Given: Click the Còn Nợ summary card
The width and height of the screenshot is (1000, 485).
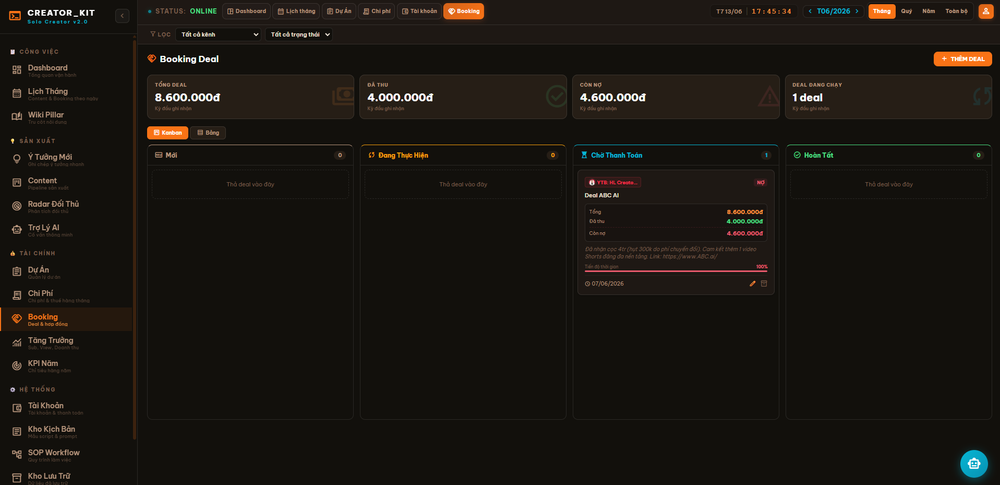Looking at the screenshot, I should (676, 97).
